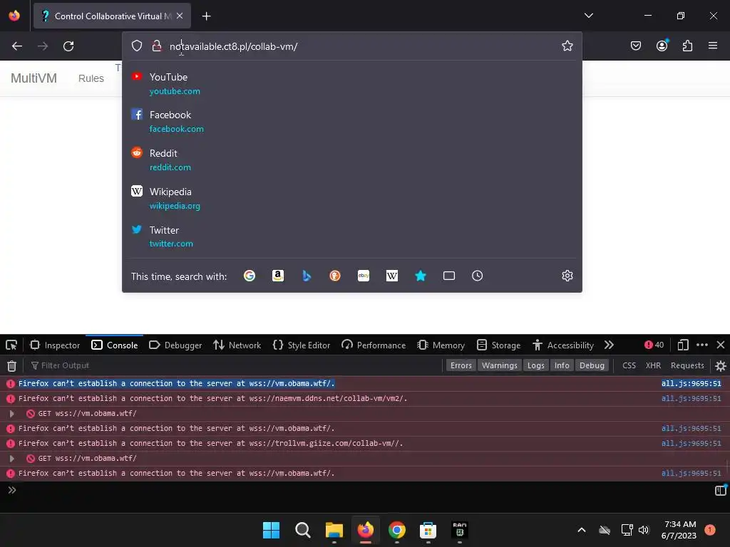Search open tabs shortcut icon
The height and width of the screenshot is (547, 730).
tap(449, 276)
